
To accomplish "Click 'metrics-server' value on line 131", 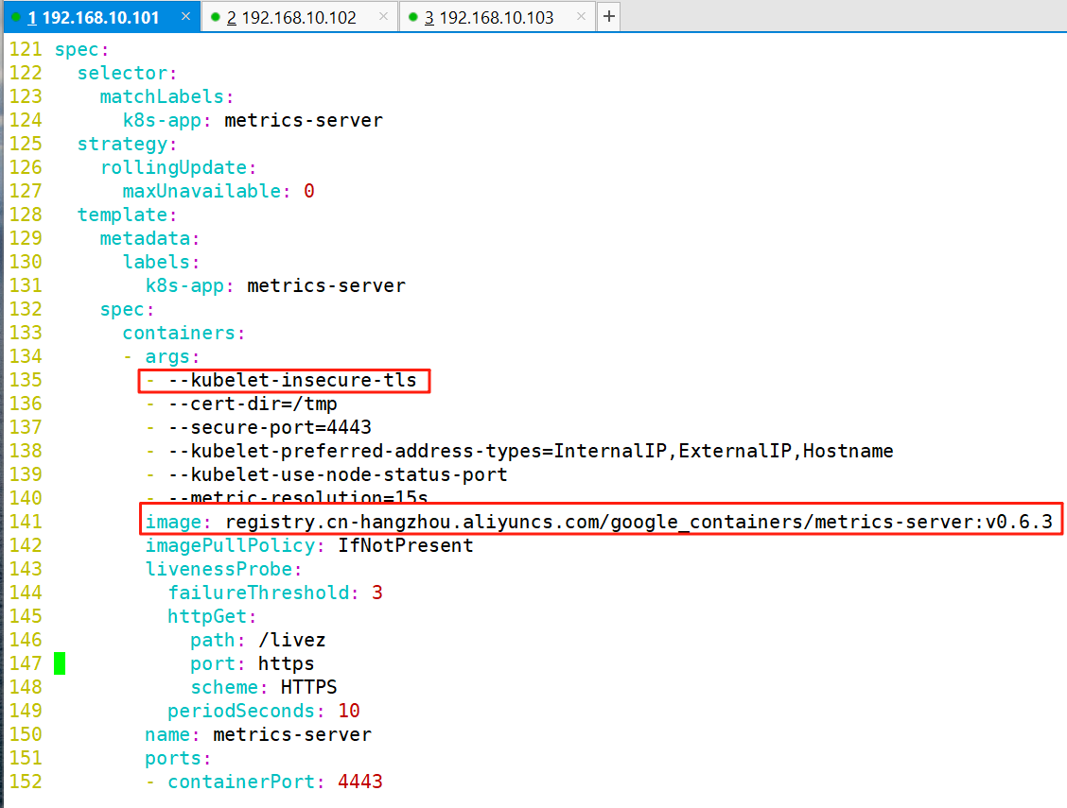I will pyautogui.click(x=326, y=286).
